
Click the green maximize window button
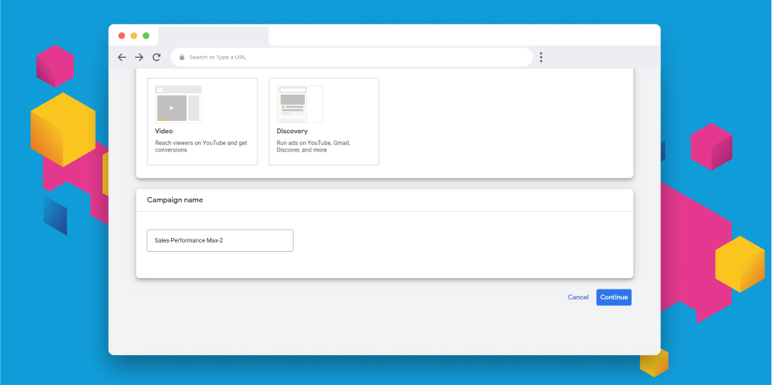coord(146,35)
